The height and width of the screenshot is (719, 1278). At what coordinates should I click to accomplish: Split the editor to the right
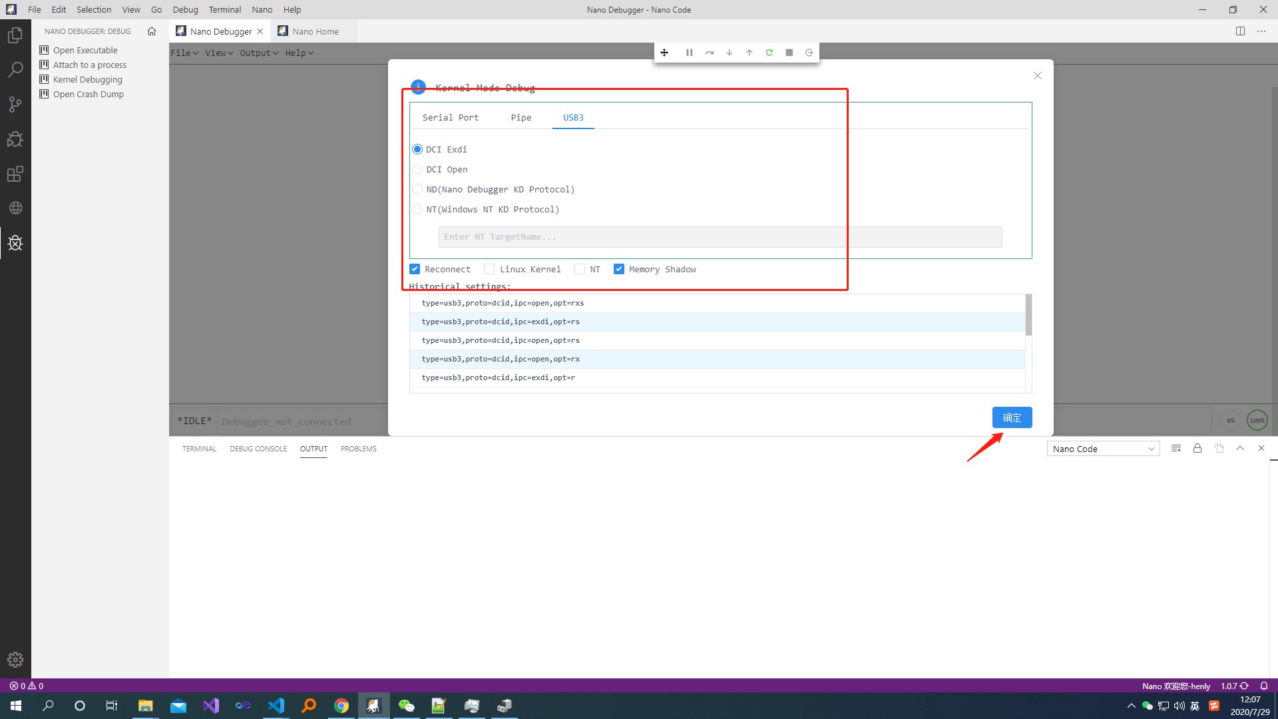coord(1240,31)
